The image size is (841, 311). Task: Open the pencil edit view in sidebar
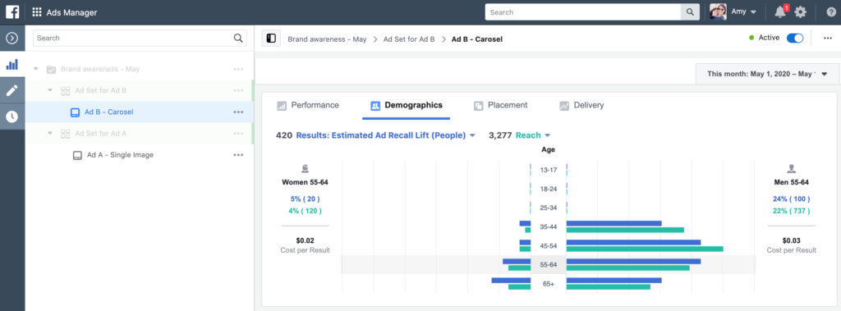pyautogui.click(x=11, y=90)
